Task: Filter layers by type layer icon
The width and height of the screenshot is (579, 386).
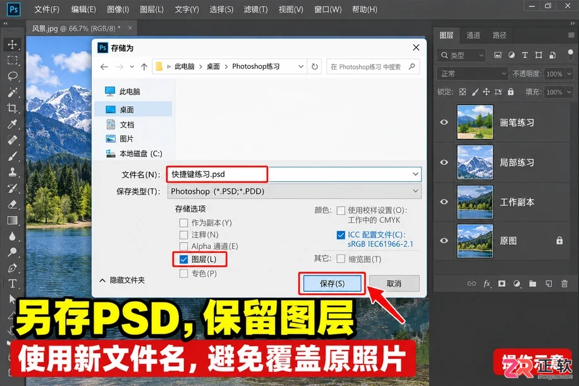Action: coord(525,55)
